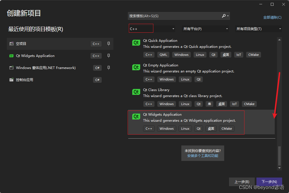
Task: Select the Qt Empty Application template title
Action: tap(160, 65)
